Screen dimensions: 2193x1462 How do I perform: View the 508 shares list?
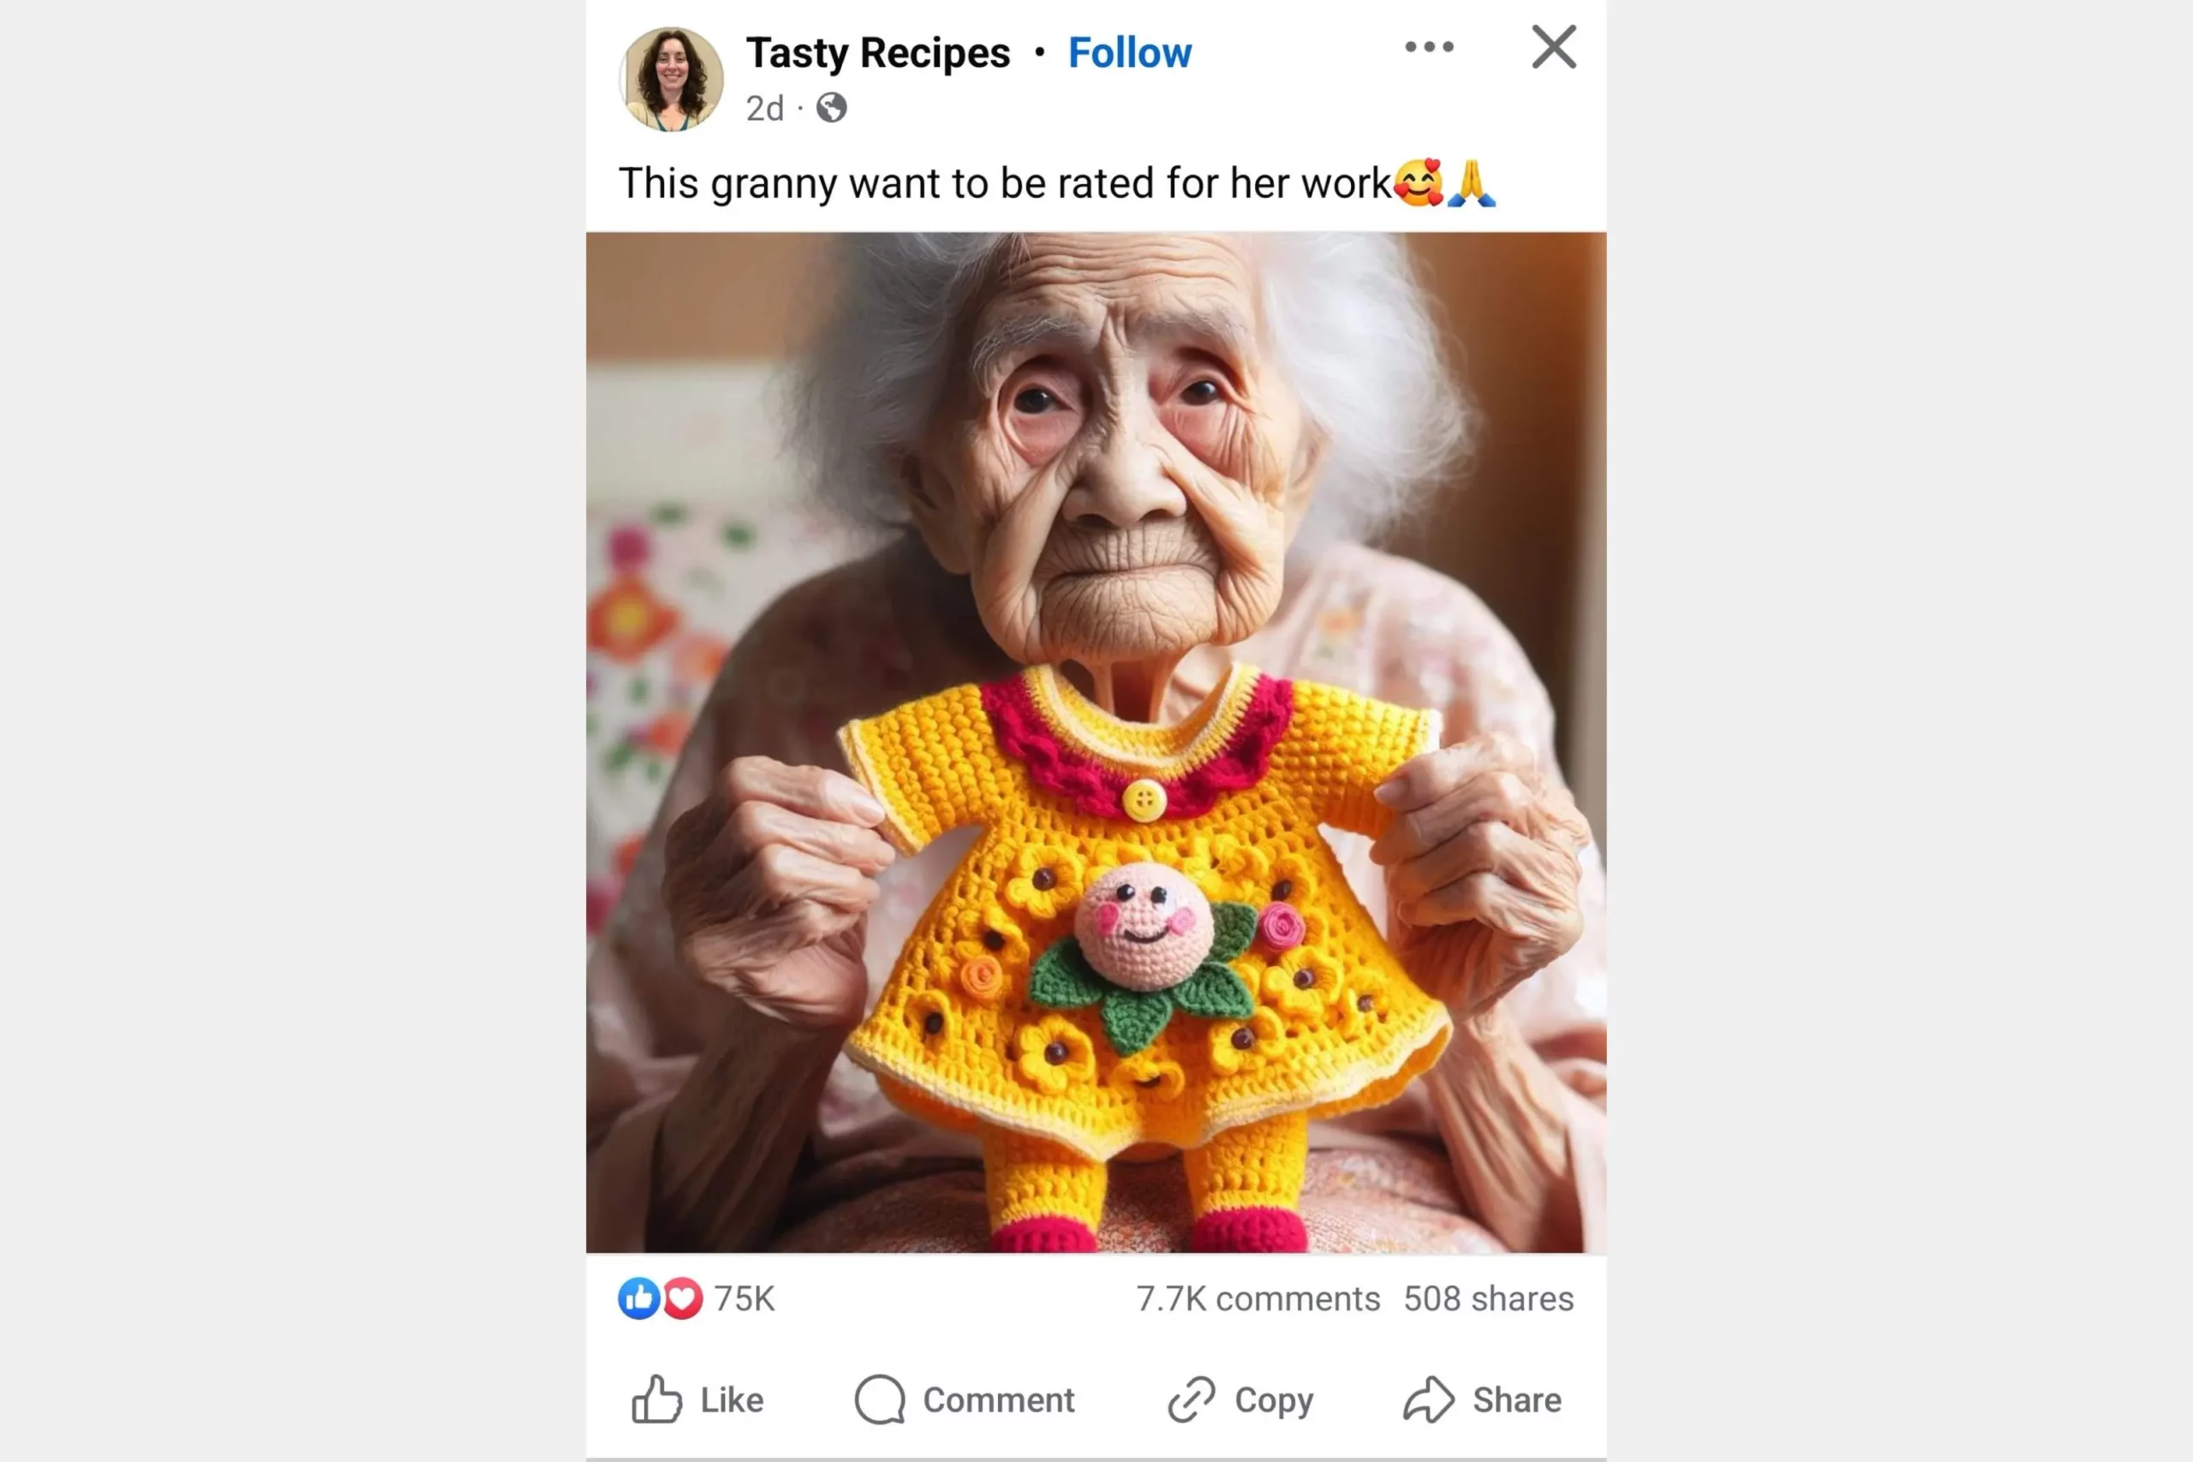1488,1298
